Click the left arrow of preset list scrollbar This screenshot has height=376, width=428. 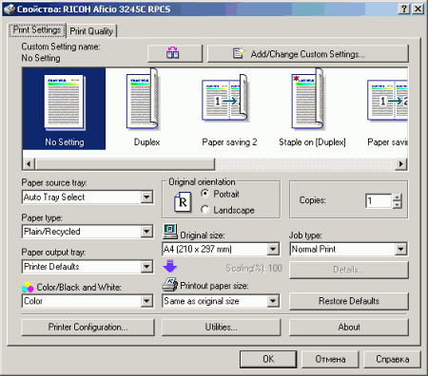coord(29,164)
